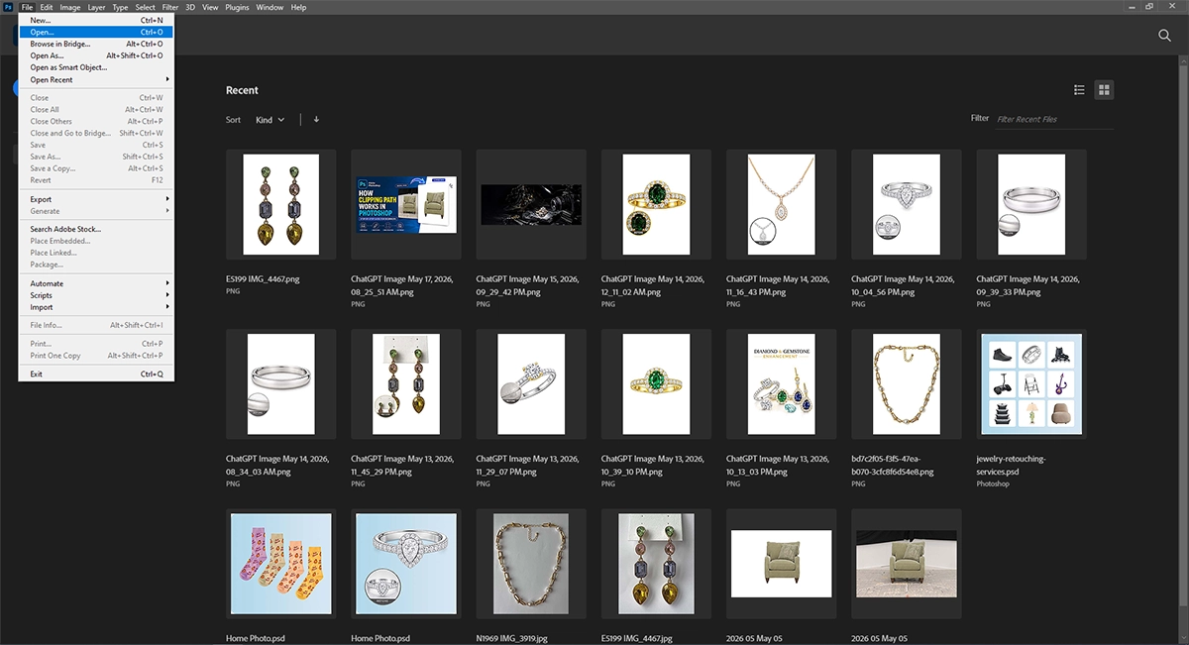The image size is (1189, 645).
Task: Open the Filter menu
Action: coord(170,7)
